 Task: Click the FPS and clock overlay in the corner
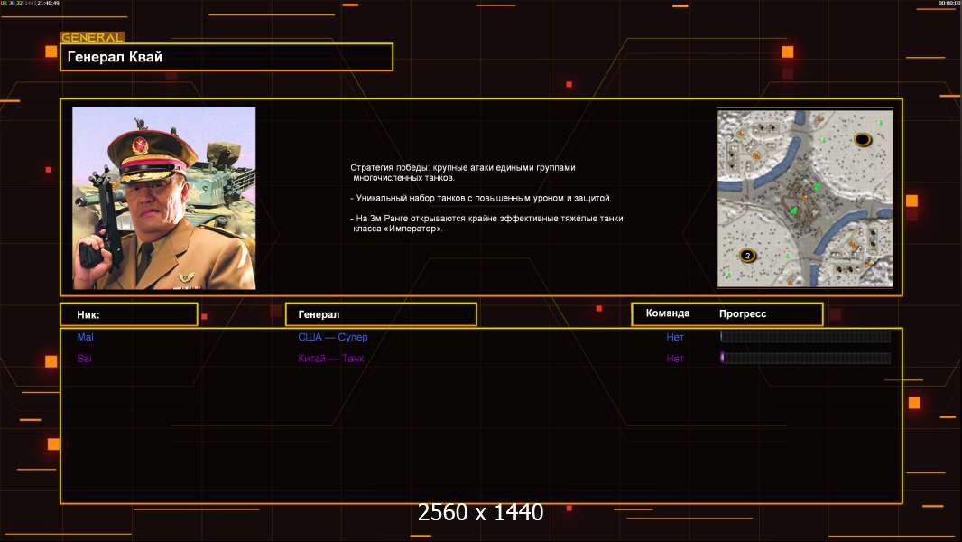pos(30,4)
